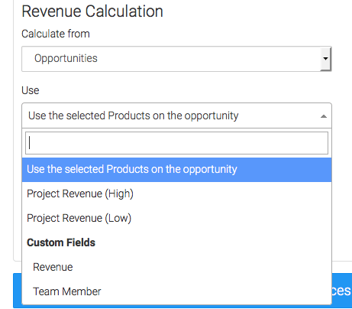Click the Custom Fields group header

(x=61, y=242)
